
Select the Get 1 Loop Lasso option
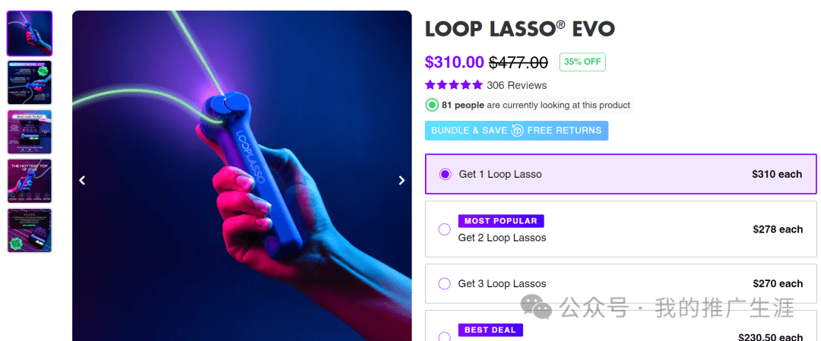pos(445,174)
